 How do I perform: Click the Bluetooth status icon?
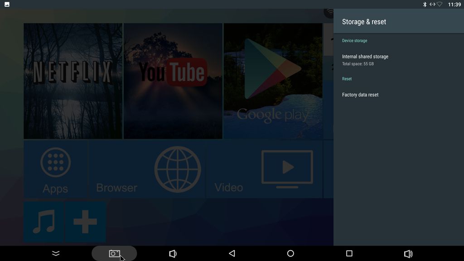tap(425, 4)
